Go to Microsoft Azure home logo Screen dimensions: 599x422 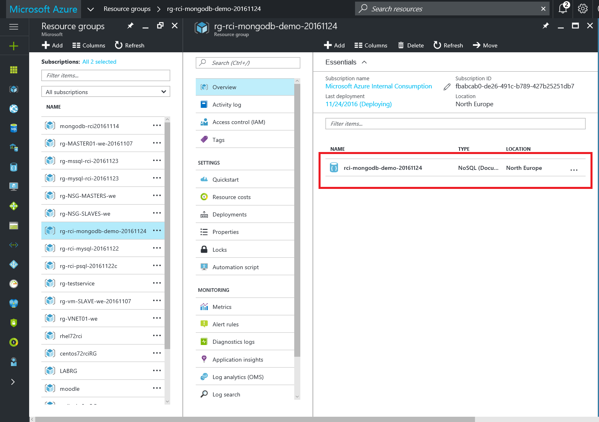43,9
